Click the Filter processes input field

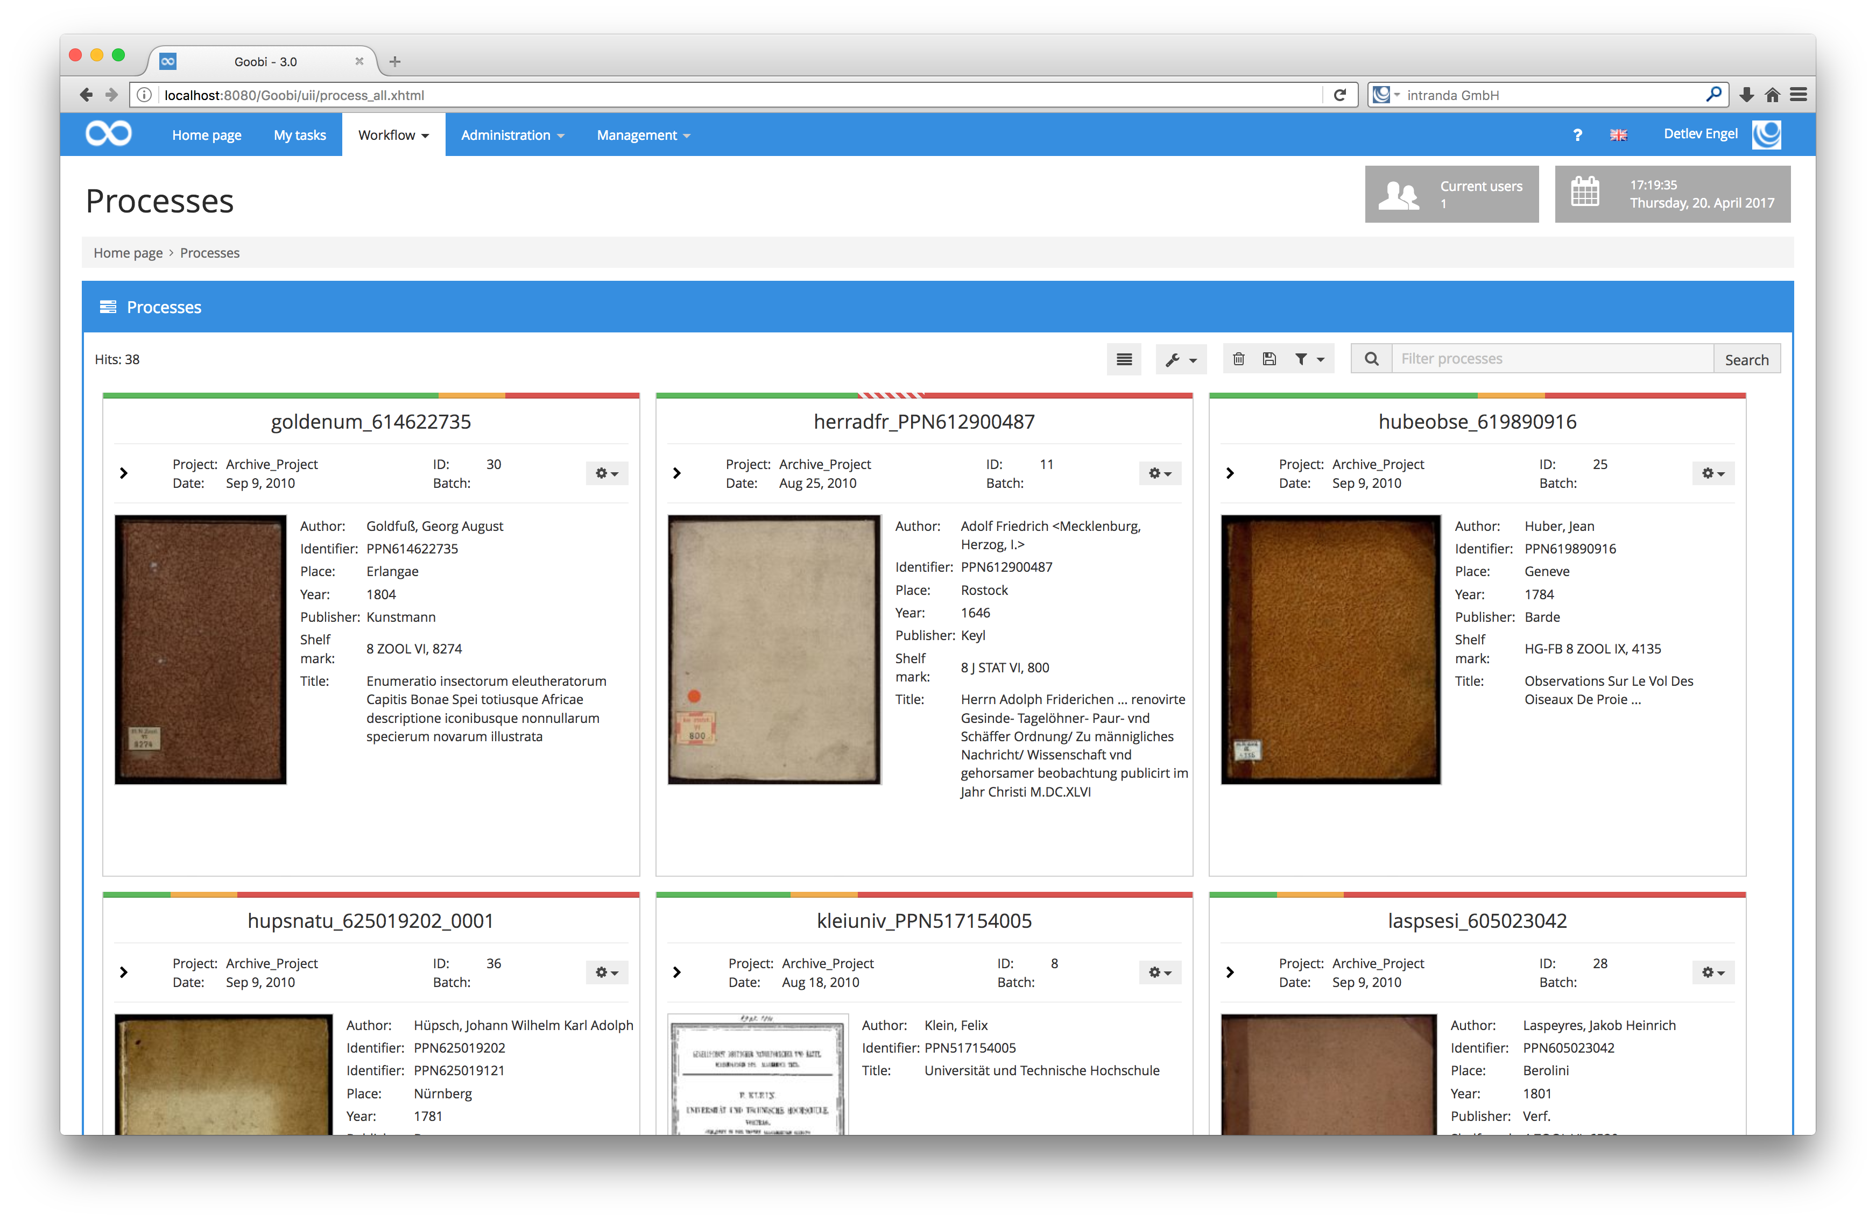click(1553, 359)
